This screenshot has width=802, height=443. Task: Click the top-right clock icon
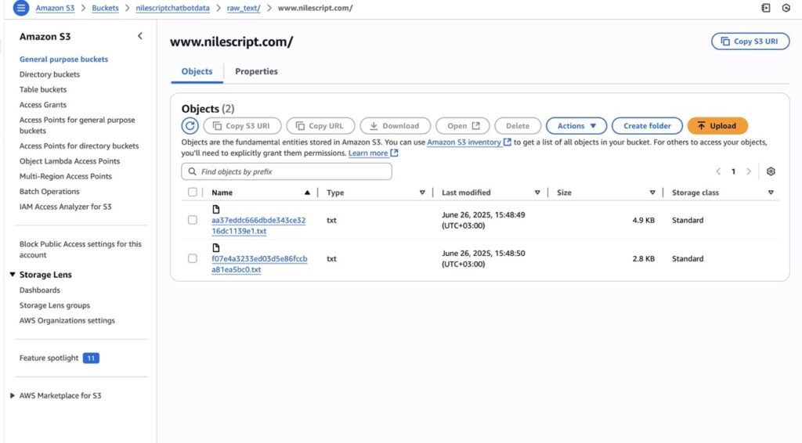[x=786, y=8]
